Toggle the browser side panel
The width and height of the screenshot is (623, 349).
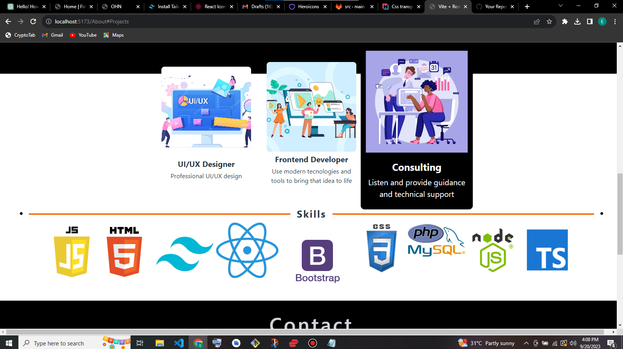(590, 21)
